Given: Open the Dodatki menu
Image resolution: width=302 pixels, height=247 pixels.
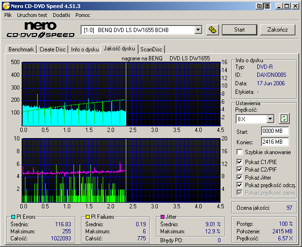Looking at the screenshot, I should point(61,15).
